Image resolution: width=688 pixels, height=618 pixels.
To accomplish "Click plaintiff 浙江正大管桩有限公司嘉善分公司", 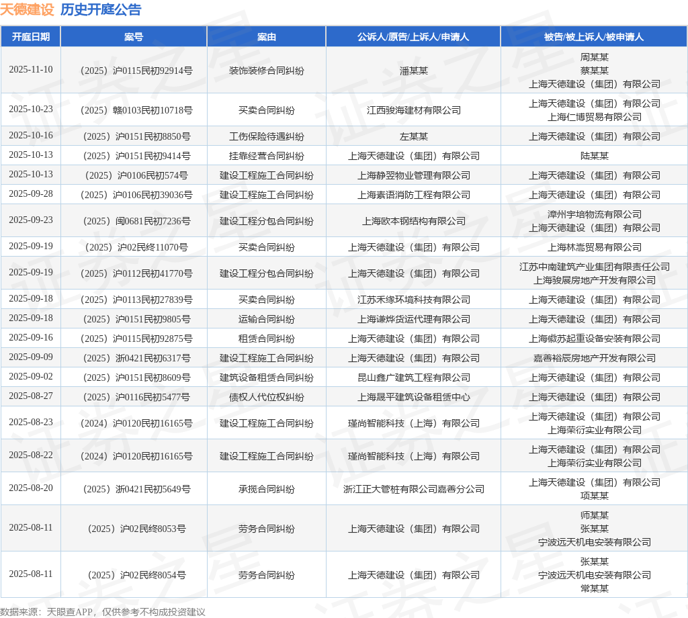I will [x=413, y=489].
